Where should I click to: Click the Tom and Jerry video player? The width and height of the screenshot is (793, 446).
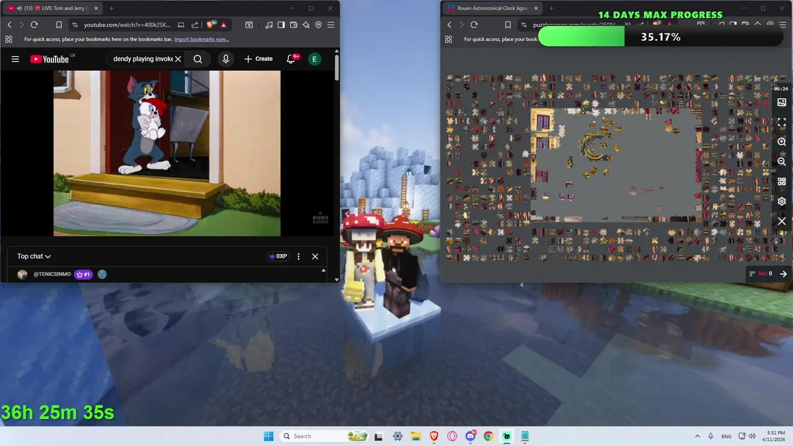coord(167,153)
